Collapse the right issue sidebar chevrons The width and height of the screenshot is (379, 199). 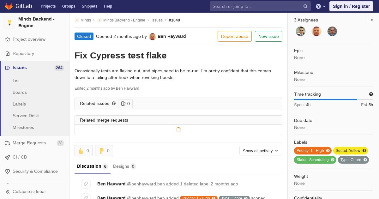click(x=372, y=20)
